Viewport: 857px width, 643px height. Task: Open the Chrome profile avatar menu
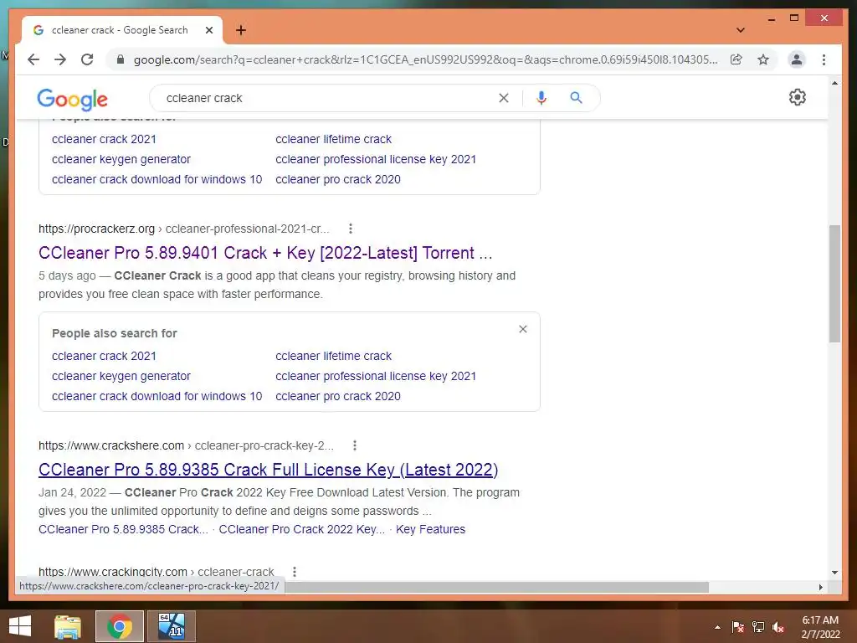[797, 59]
